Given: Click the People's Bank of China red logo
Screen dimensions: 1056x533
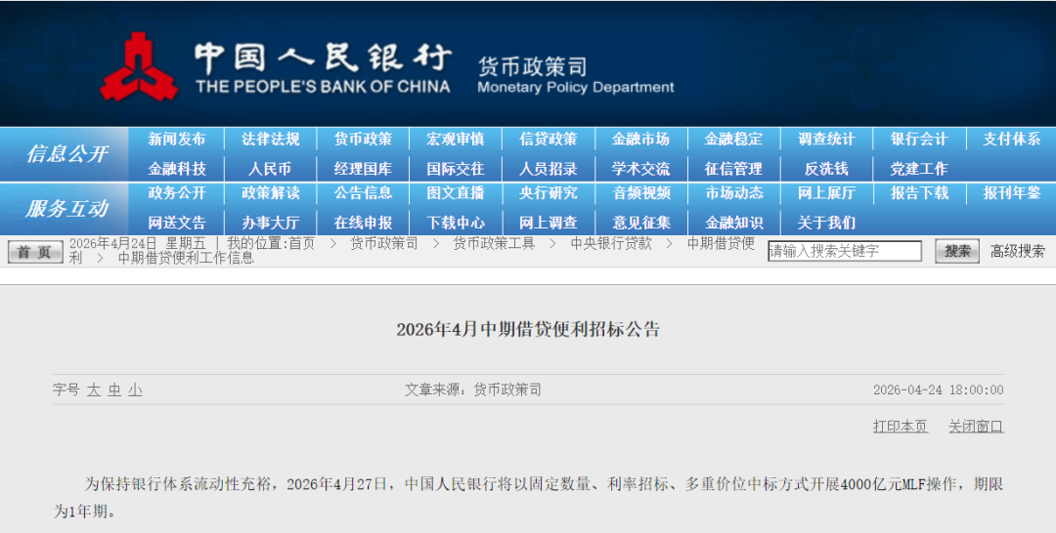Looking at the screenshot, I should coord(140,66).
